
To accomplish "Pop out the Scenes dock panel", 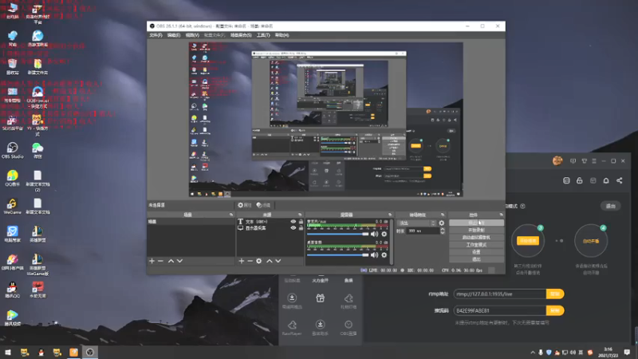I will [231, 215].
